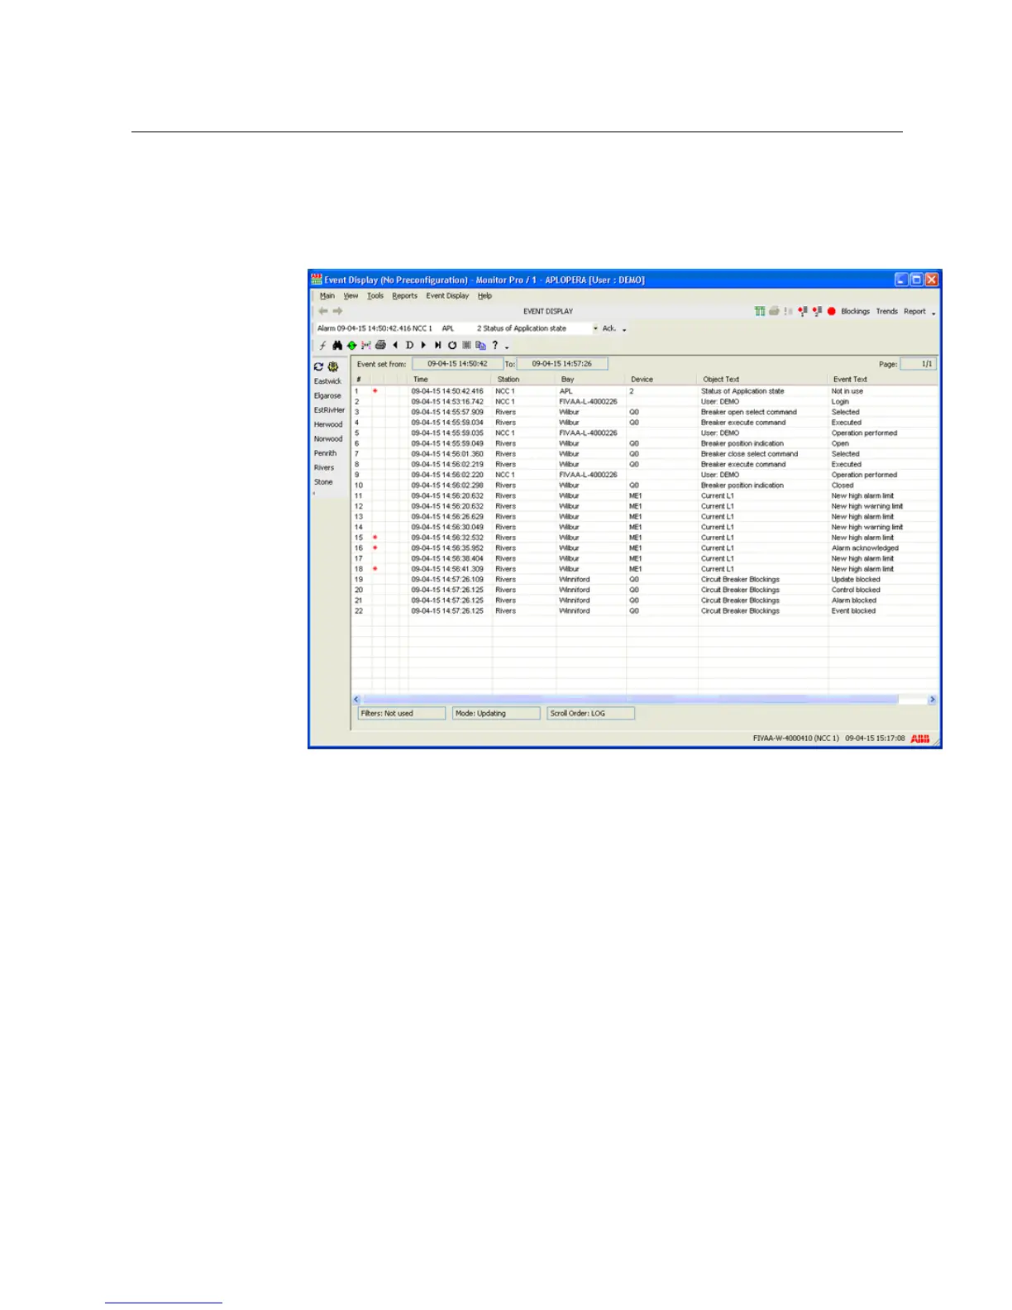Go to next page with right arrow
The image size is (1012, 1310).
tap(423, 346)
